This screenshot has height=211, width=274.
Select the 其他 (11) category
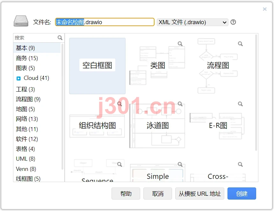(x=37, y=129)
